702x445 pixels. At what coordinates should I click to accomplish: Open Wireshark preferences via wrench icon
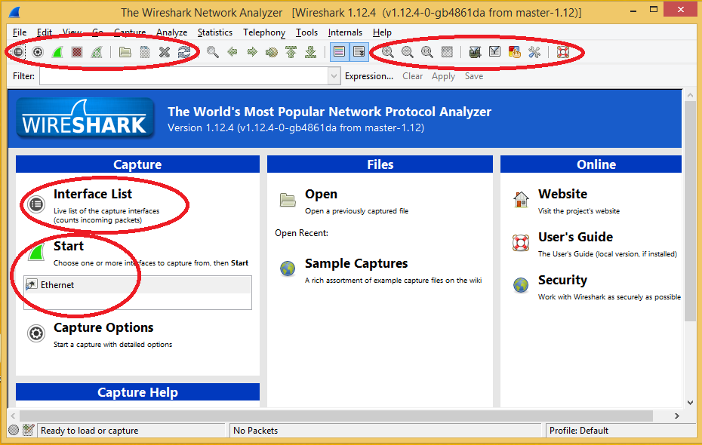point(534,51)
